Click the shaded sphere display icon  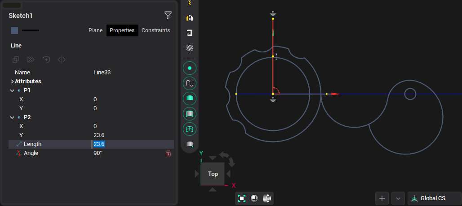coord(254,198)
